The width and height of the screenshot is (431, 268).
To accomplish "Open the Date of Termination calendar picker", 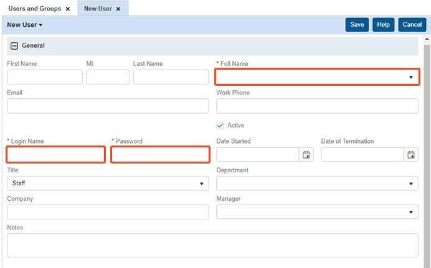I will click(x=411, y=155).
